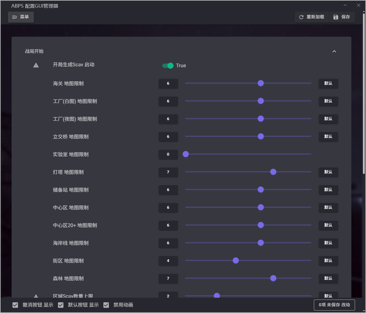The width and height of the screenshot is (366, 313).
Task: Click the 工厂(白图) 地图限制 value field
Action: pyautogui.click(x=168, y=101)
